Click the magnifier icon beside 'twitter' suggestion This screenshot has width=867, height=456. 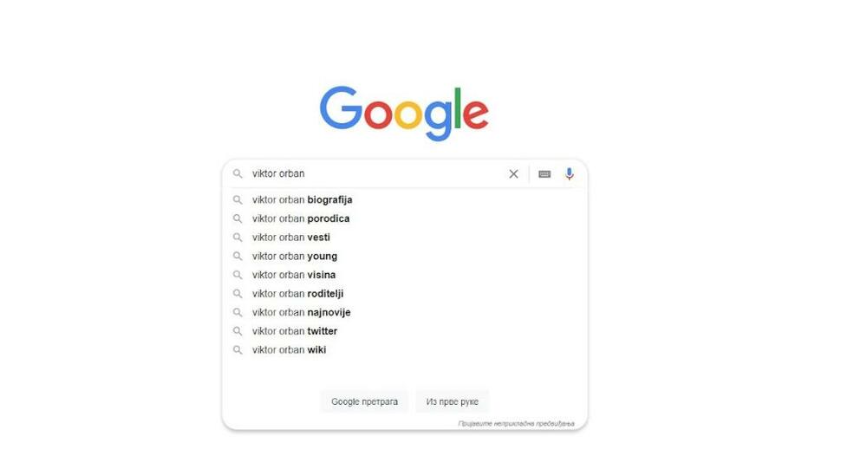click(238, 331)
